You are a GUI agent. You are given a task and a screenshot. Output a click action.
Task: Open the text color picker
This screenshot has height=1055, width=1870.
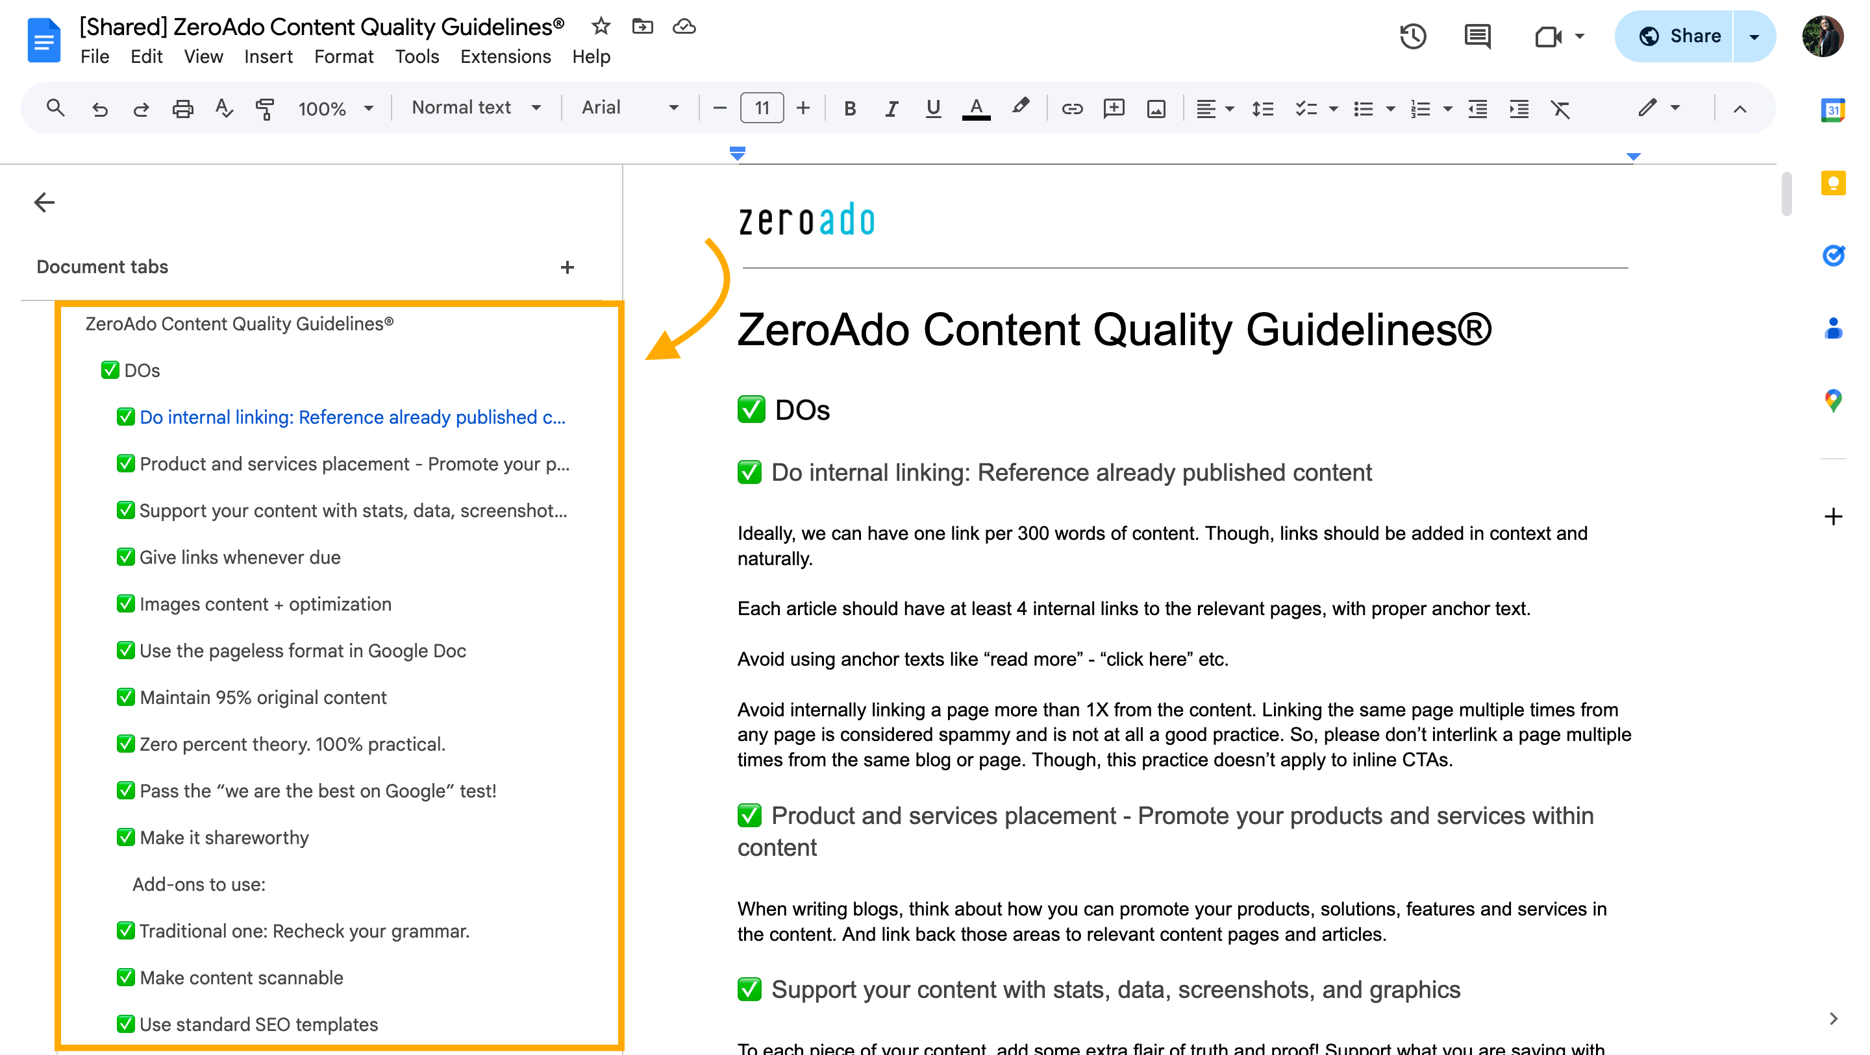[x=977, y=108]
